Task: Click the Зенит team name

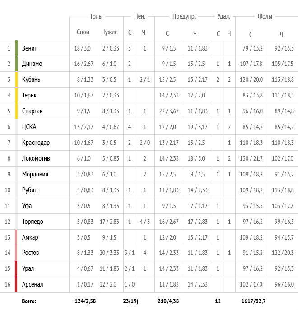Action: pos(29,48)
